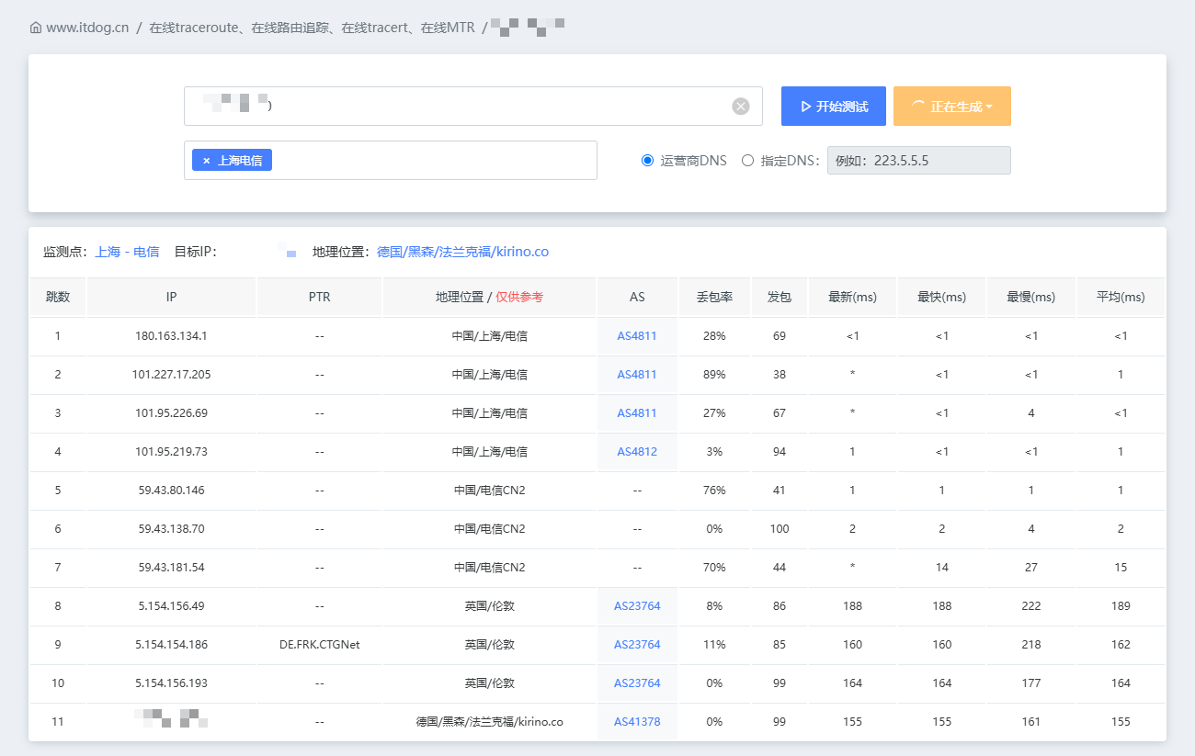This screenshot has width=1195, height=756.
Task: Click IP 5.154.154.186
Action: [171, 645]
